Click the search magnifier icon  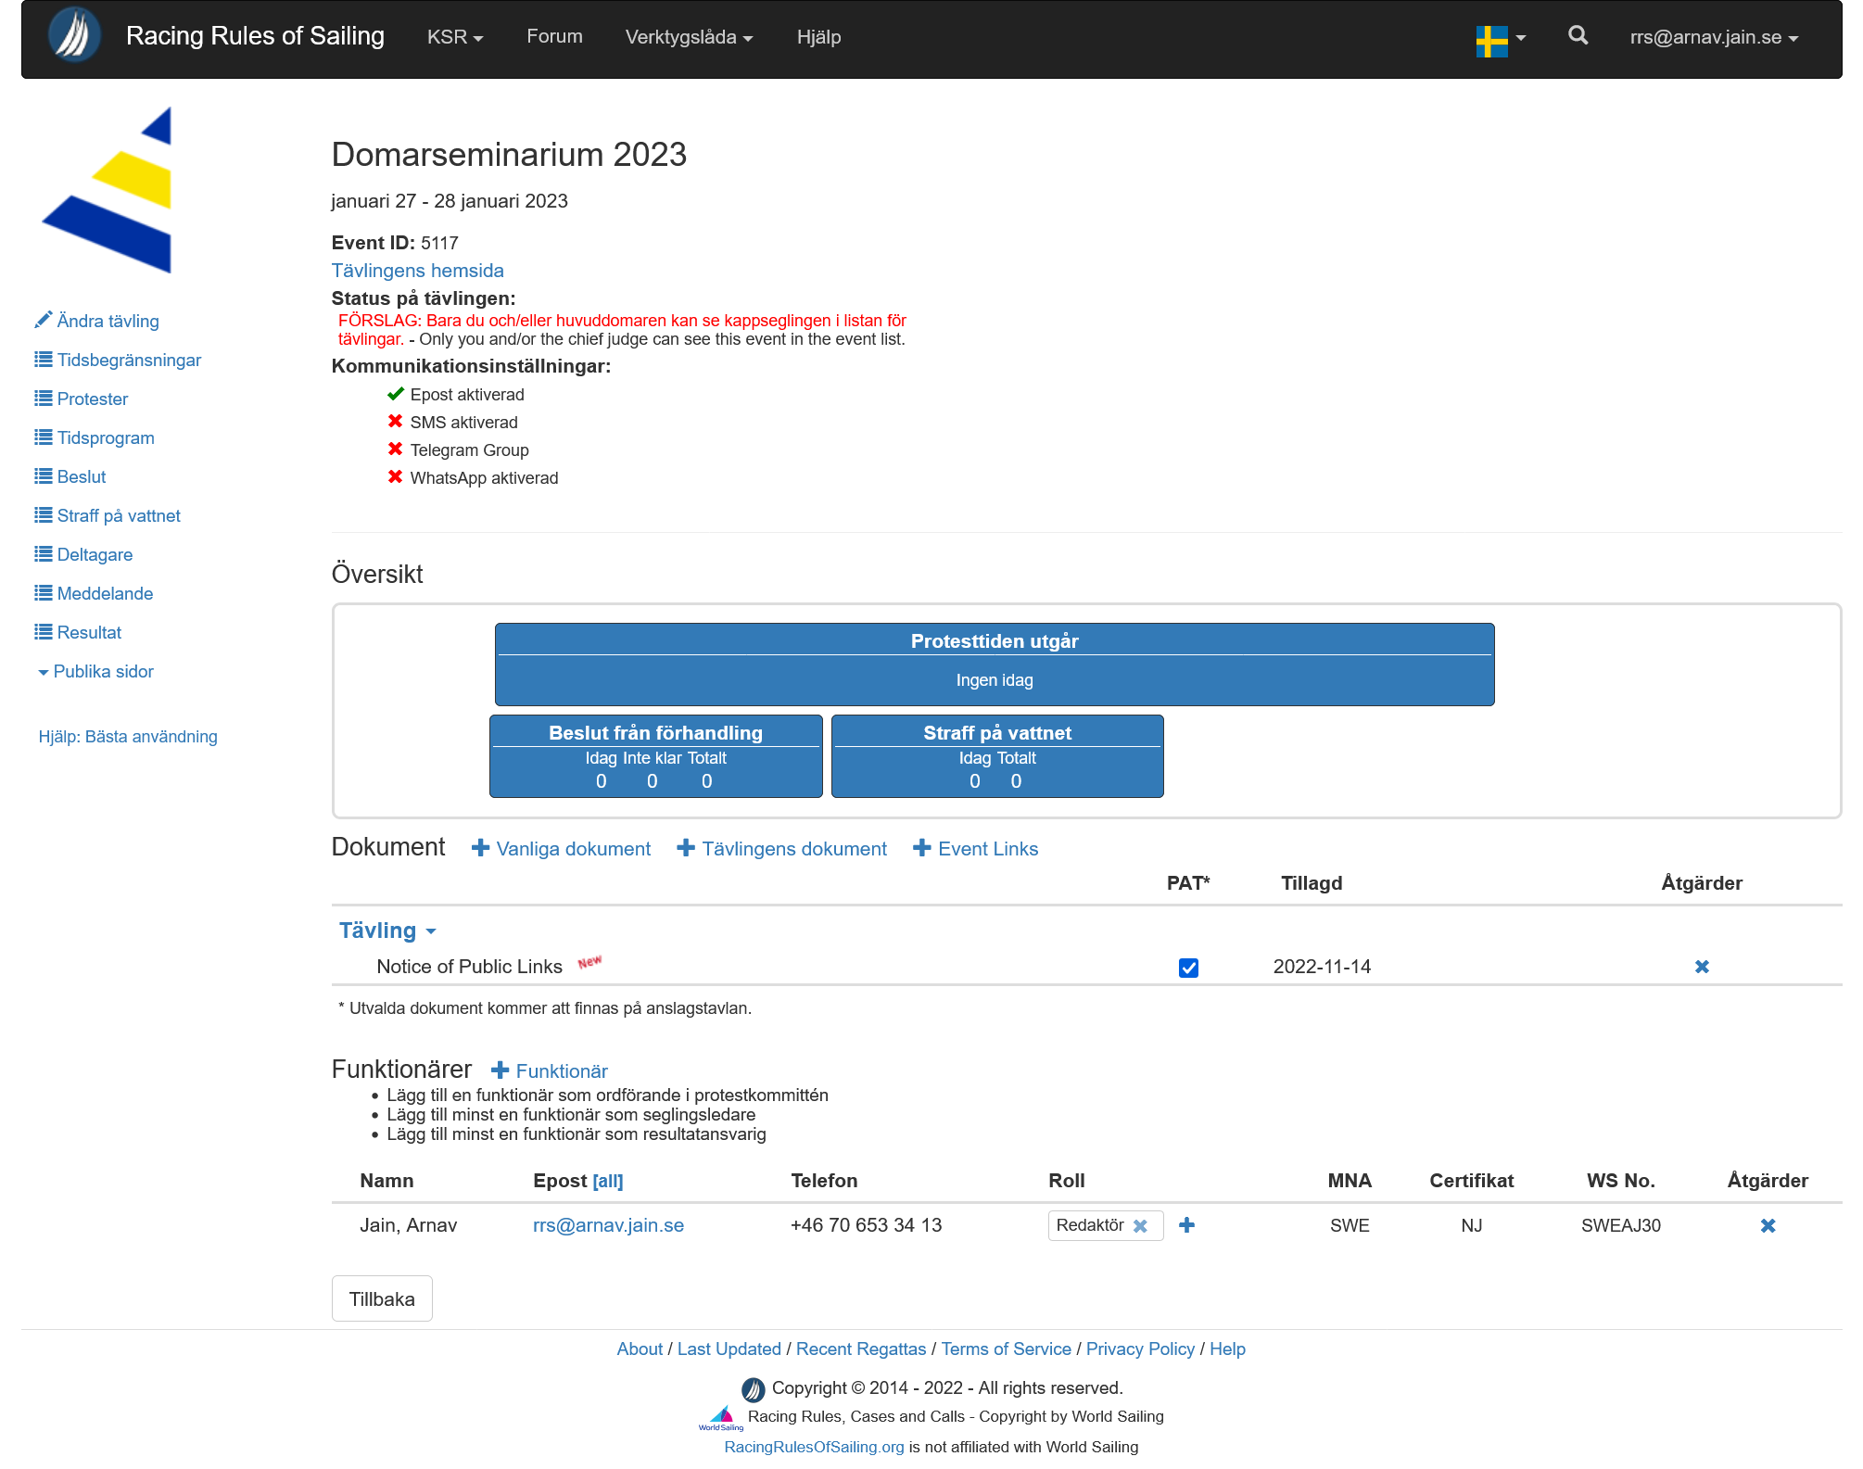(x=1578, y=36)
